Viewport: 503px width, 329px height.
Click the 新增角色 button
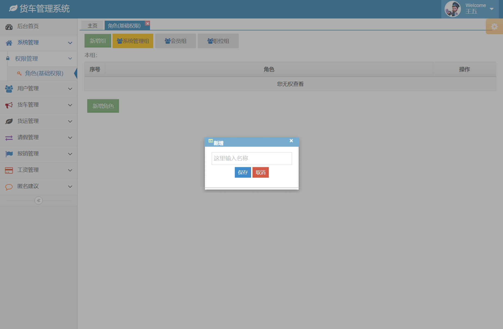tap(103, 106)
